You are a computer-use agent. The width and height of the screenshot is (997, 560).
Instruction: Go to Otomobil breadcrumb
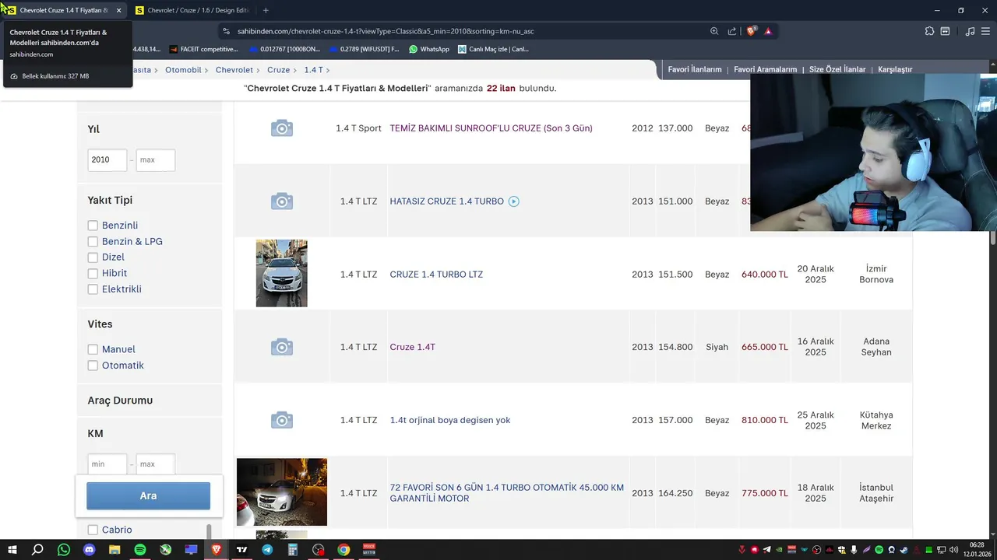[183, 70]
